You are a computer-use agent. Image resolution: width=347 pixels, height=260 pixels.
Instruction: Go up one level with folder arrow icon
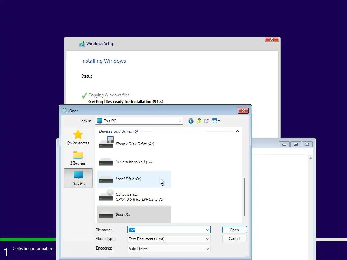tap(199, 121)
